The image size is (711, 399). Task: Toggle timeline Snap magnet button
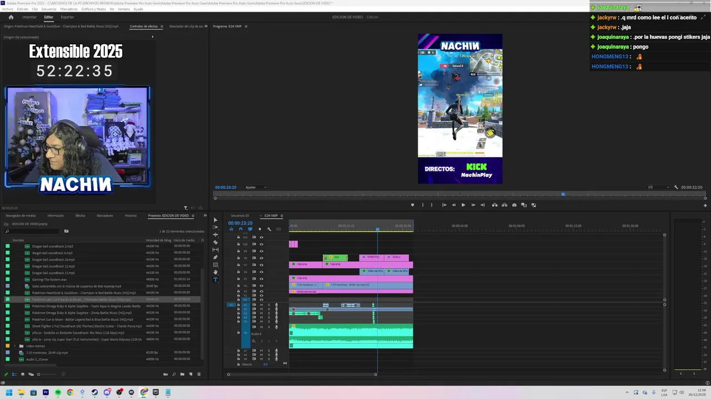[x=241, y=229]
